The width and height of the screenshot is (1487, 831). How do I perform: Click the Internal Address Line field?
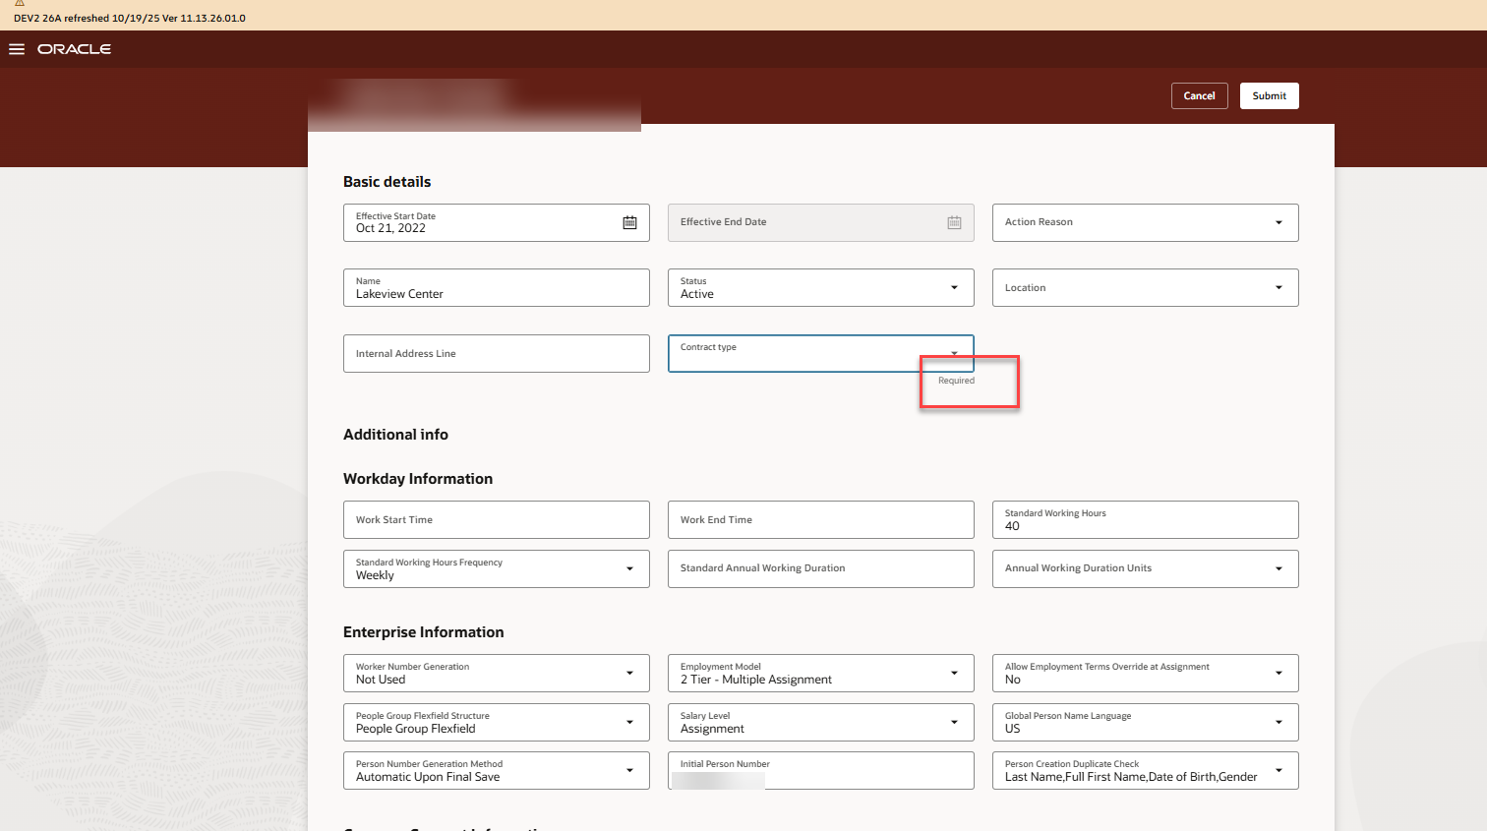click(x=497, y=353)
